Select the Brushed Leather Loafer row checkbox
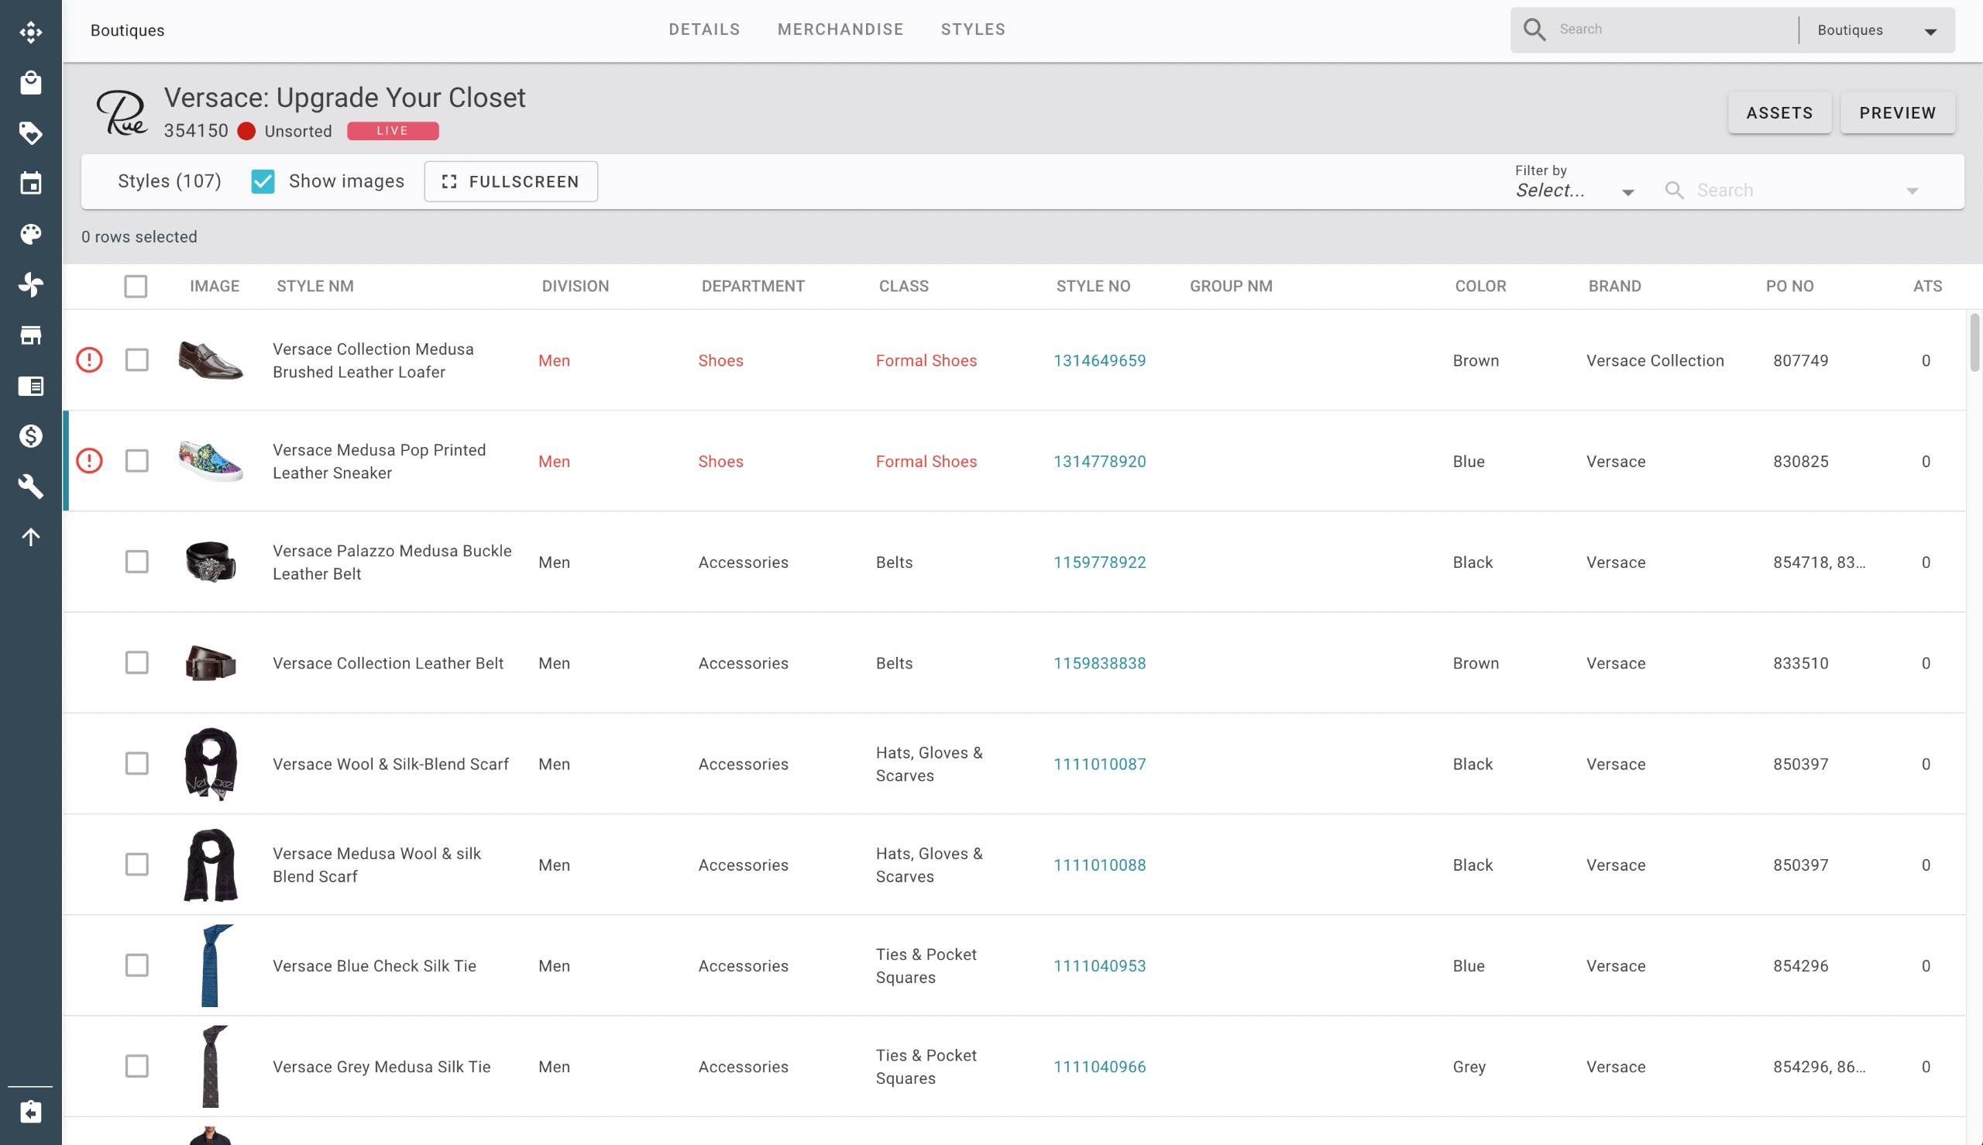Screen dimensions: 1983x1145 pos(137,360)
